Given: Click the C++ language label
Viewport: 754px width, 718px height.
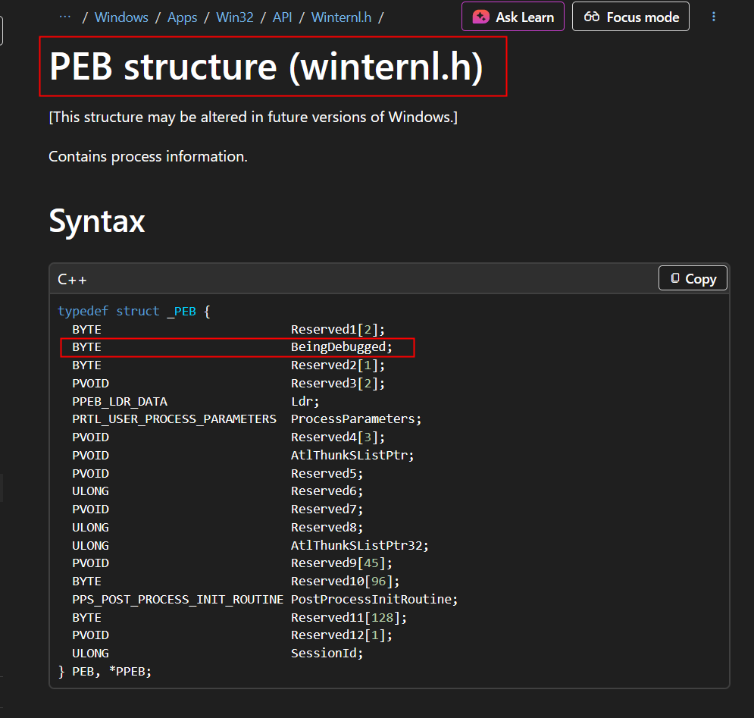Looking at the screenshot, I should click(x=72, y=279).
